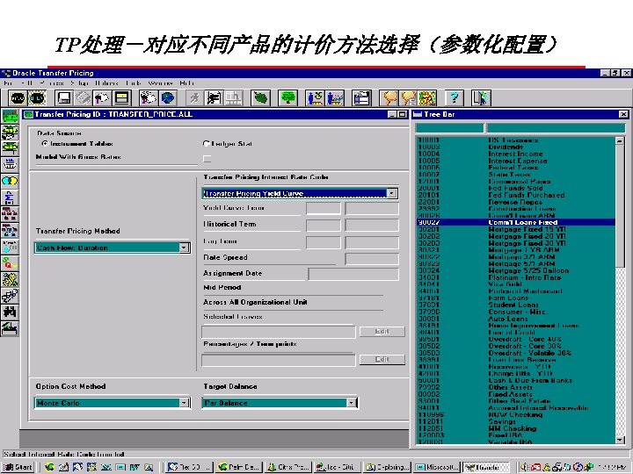Click the first tan tree toolbar icon

(x=390, y=98)
